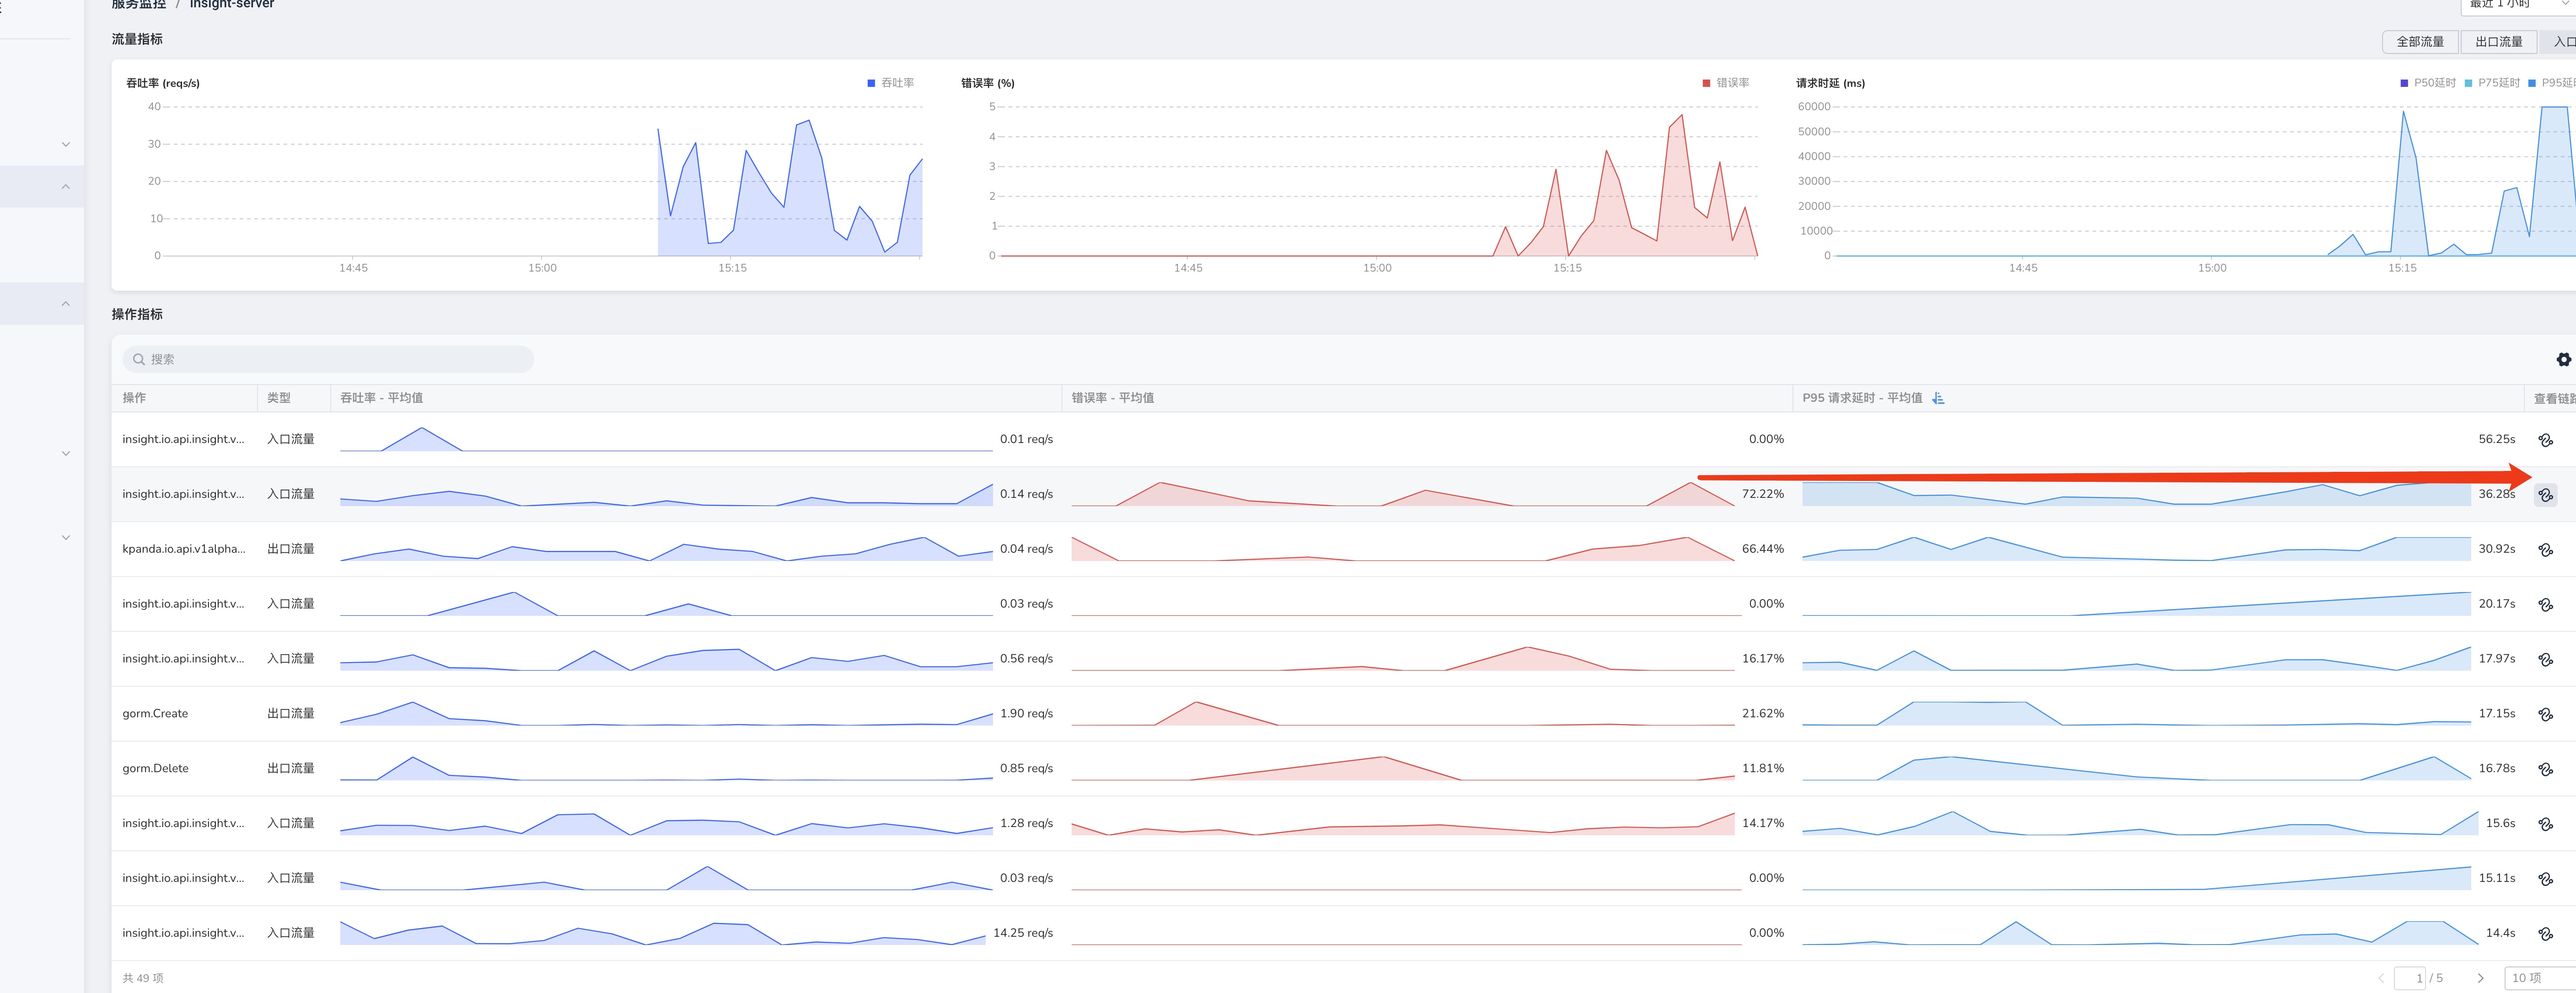Click operation name in 0.01 req/s row
This screenshot has height=993, width=2576.
[183, 439]
